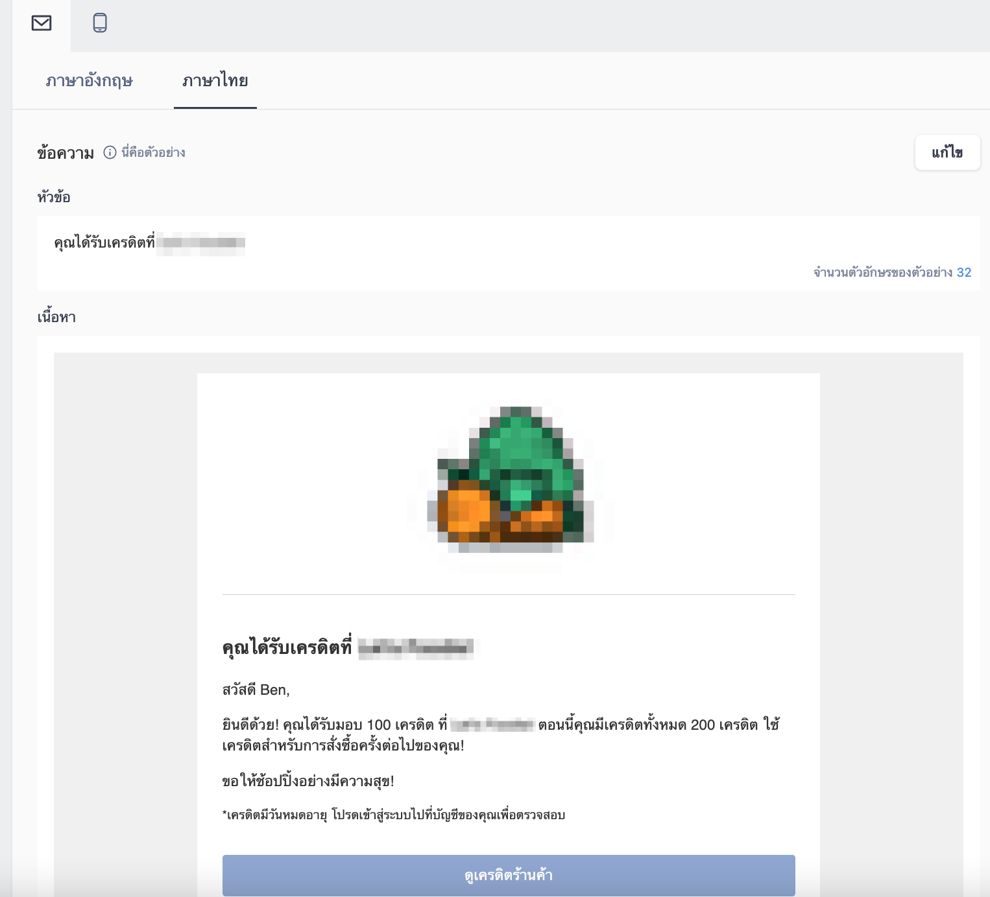The image size is (990, 897).
Task: Click the subject field text คุณได้รับเครดิตที่
Action: pyautogui.click(x=104, y=242)
